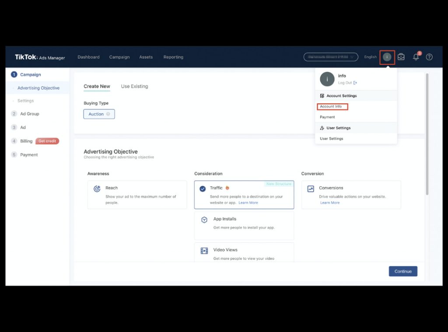Screen dimensions: 448x332
Task: Click the Log Out arrow icon
Action: click(355, 83)
